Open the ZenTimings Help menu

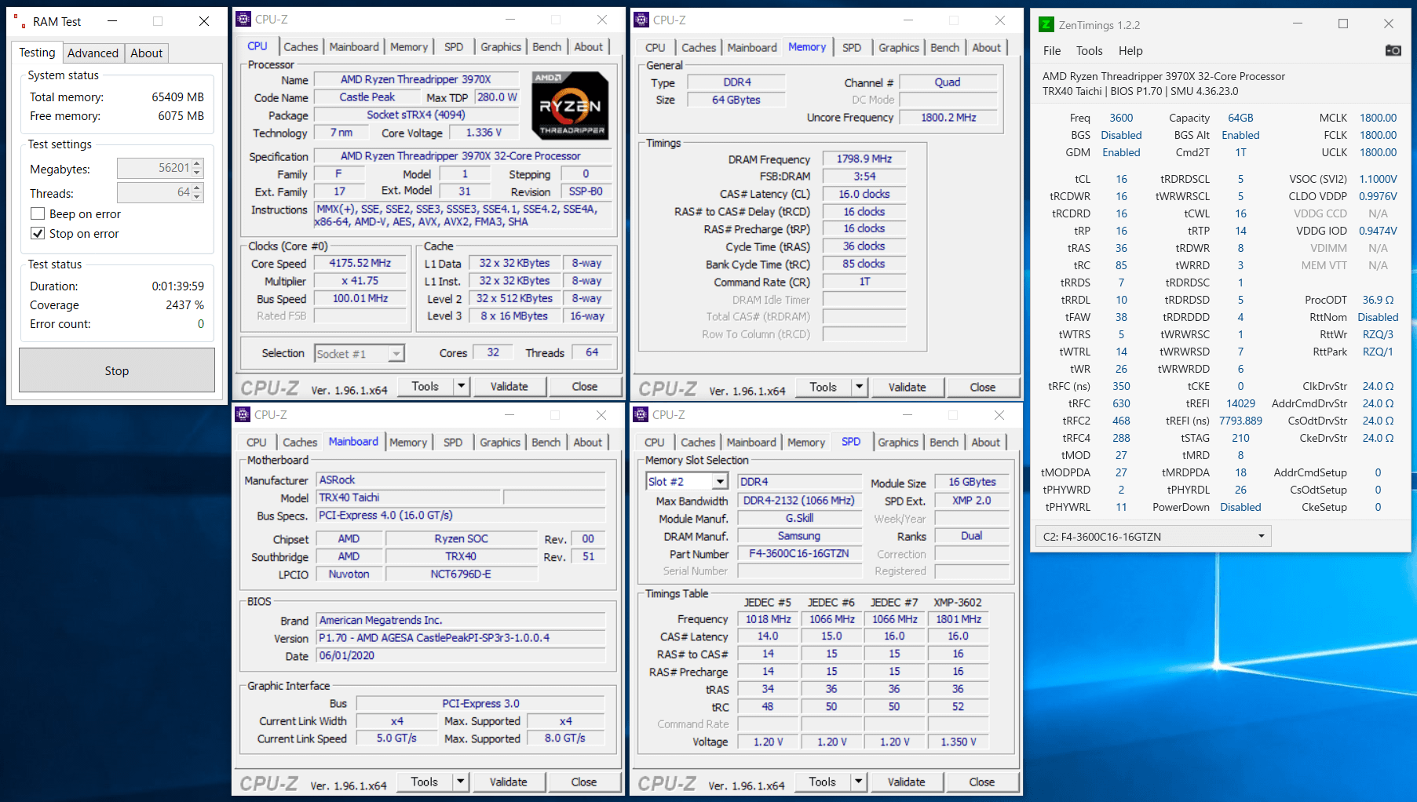pyautogui.click(x=1130, y=50)
